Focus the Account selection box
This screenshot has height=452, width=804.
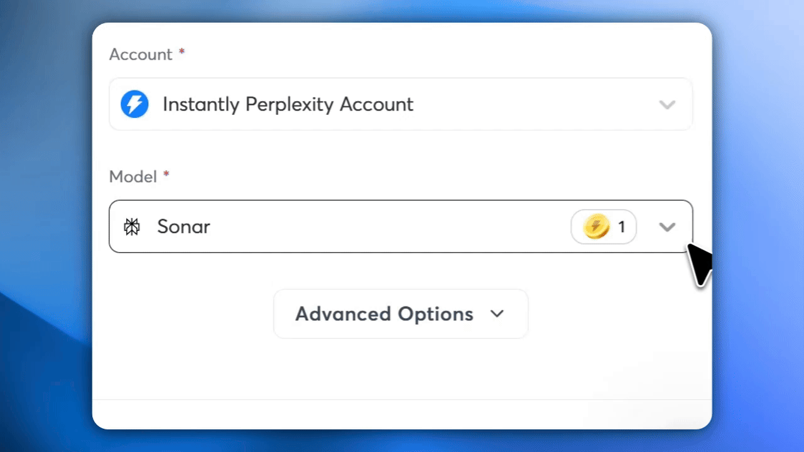point(401,104)
